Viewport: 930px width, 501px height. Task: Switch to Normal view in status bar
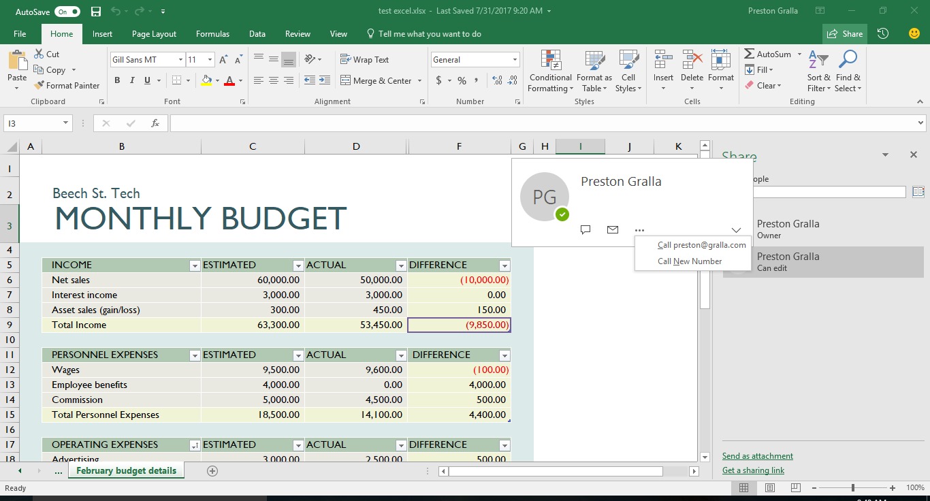[743, 488]
